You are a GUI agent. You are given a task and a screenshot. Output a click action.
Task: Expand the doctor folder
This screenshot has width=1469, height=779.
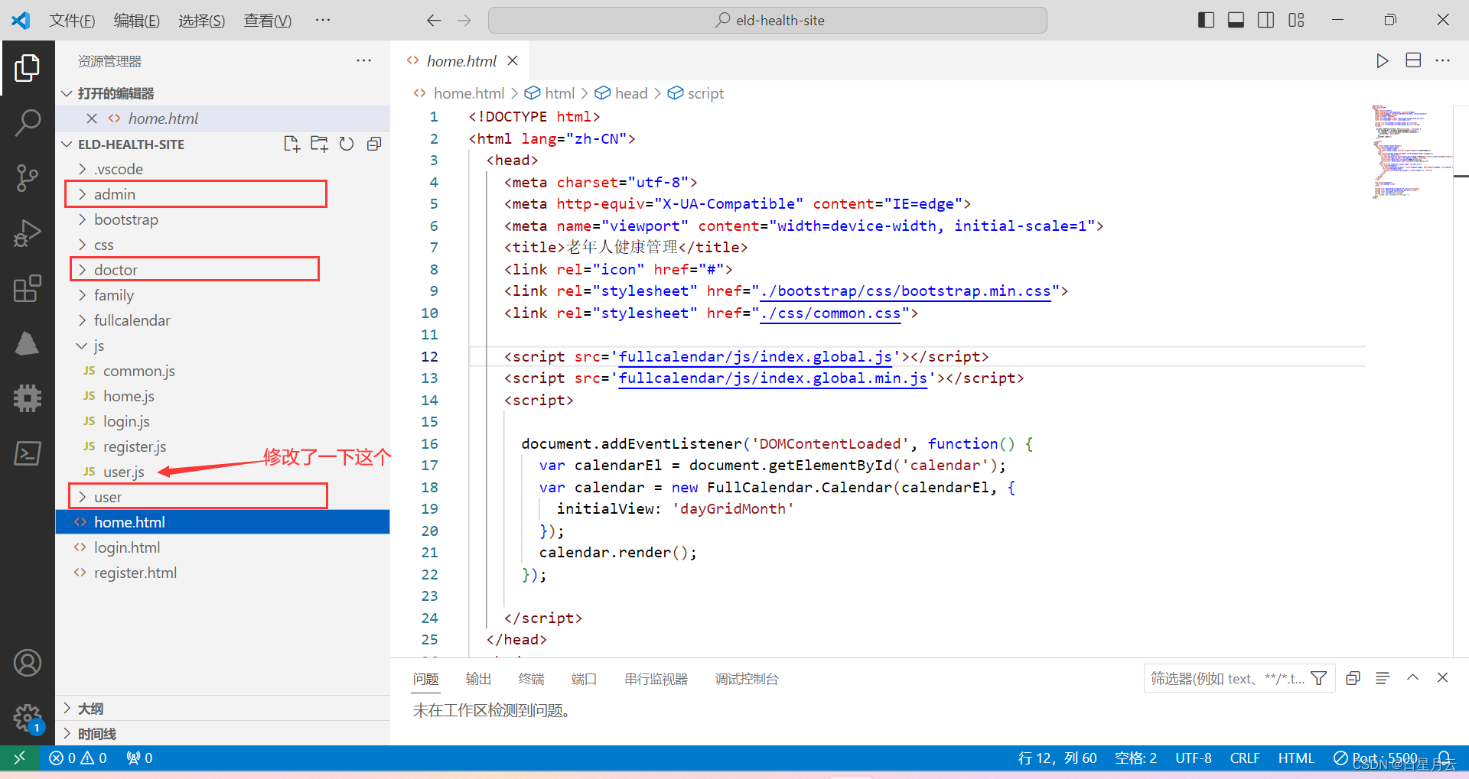coord(223,270)
